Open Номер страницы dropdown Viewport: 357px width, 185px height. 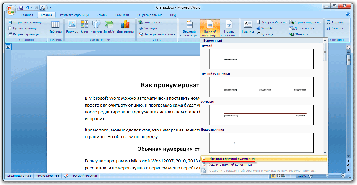[229, 28]
